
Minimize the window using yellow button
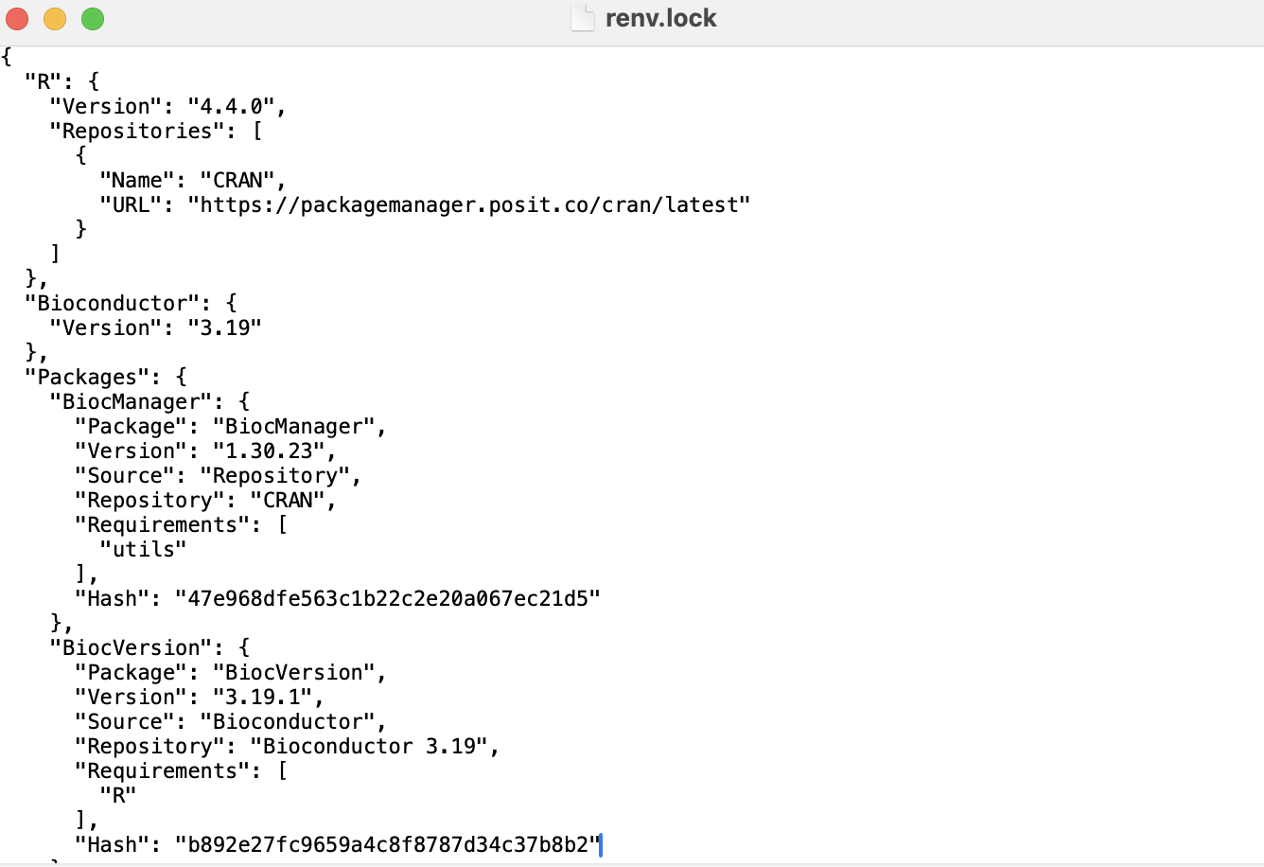[55, 18]
